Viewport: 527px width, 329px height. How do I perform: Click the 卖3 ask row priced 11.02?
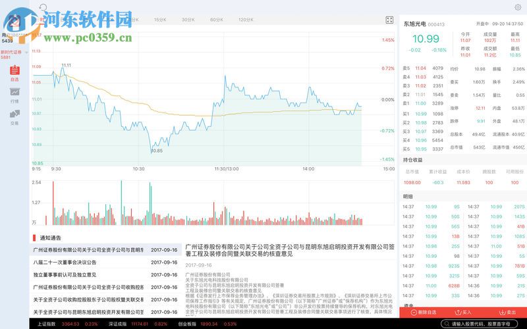point(423,86)
